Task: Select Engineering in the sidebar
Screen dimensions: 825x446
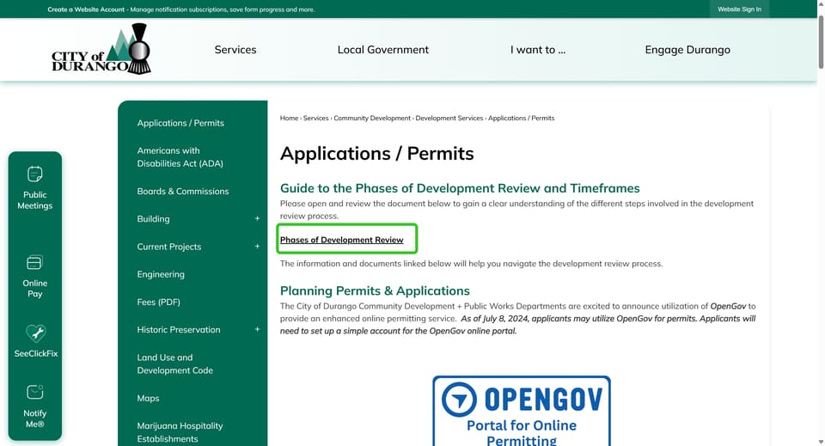Action: 161,274
